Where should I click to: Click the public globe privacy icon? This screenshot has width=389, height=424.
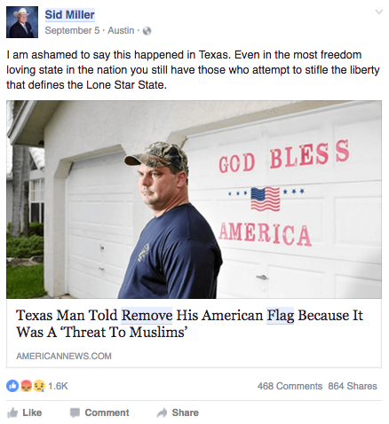[147, 31]
